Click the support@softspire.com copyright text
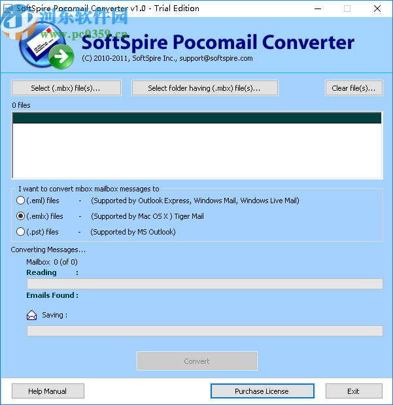 [167, 58]
